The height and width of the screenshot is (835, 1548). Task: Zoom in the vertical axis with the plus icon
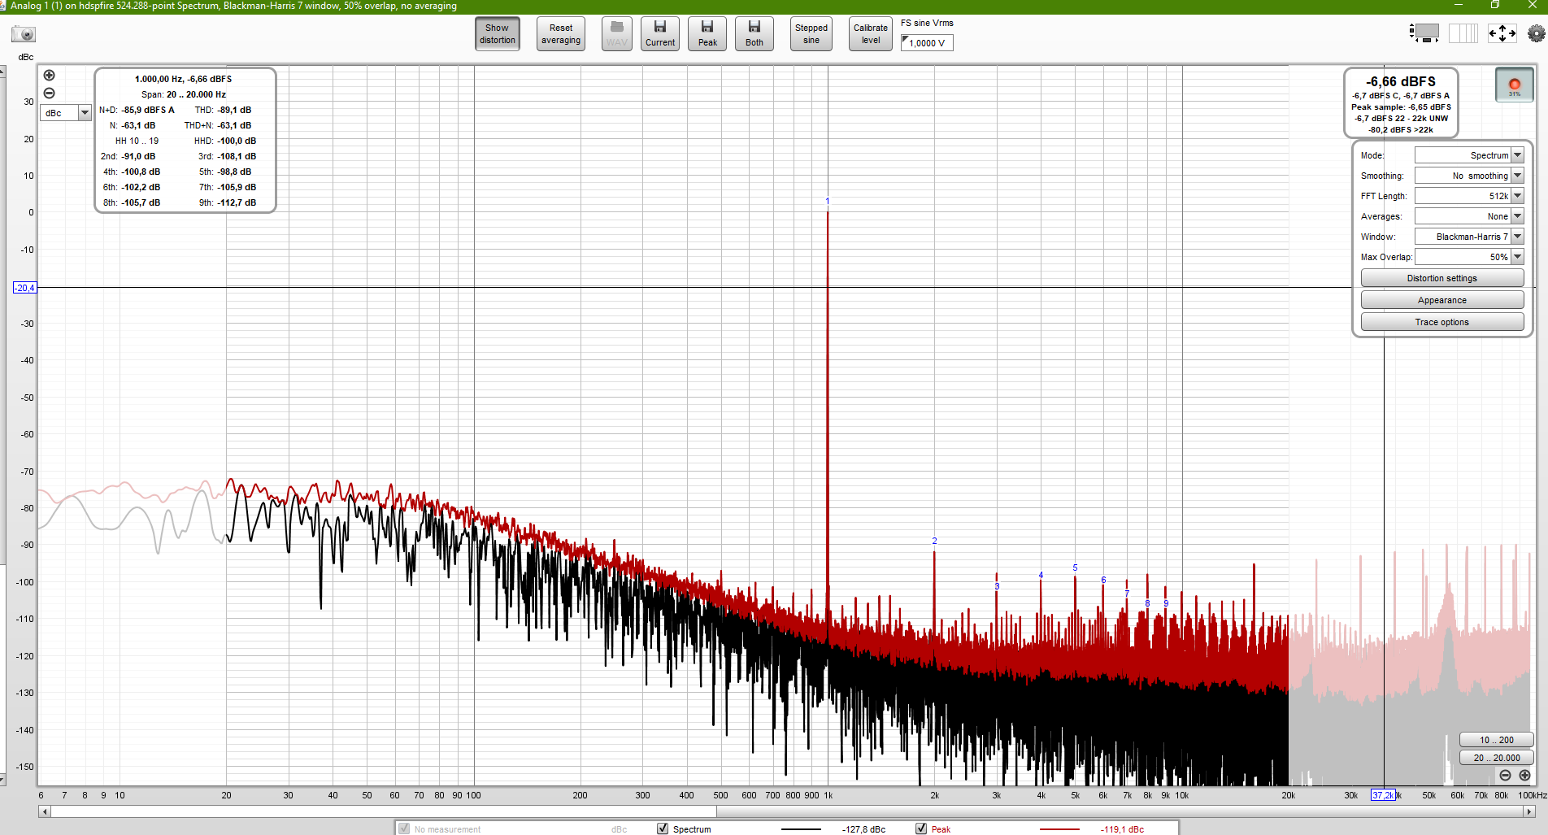click(49, 76)
